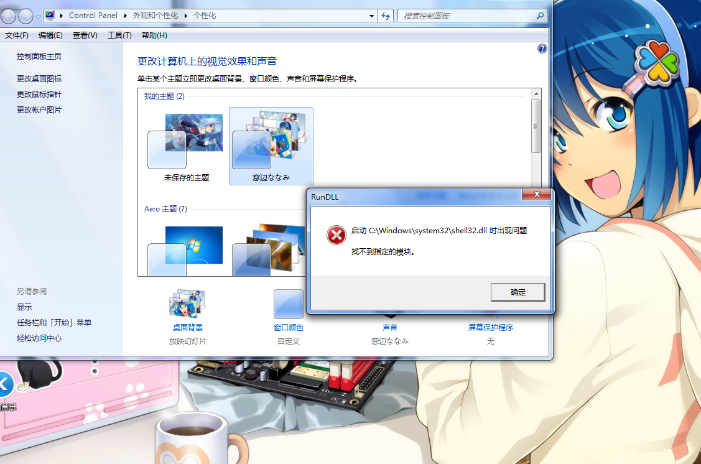
Task: Open 任务栏和「开始」菜单 link
Action: click(54, 323)
